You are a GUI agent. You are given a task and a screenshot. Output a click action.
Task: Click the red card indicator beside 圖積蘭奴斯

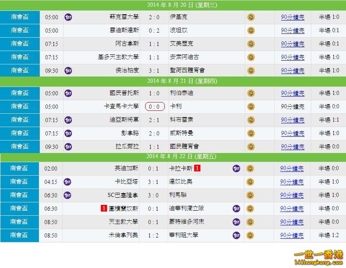[104, 208]
